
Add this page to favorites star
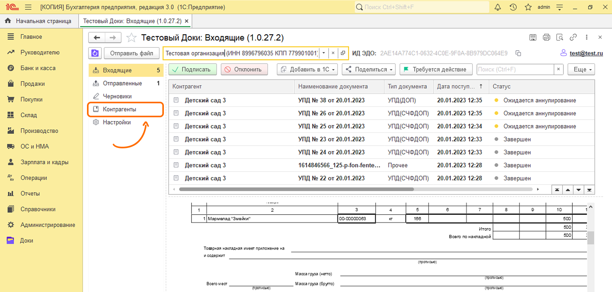[132, 37]
